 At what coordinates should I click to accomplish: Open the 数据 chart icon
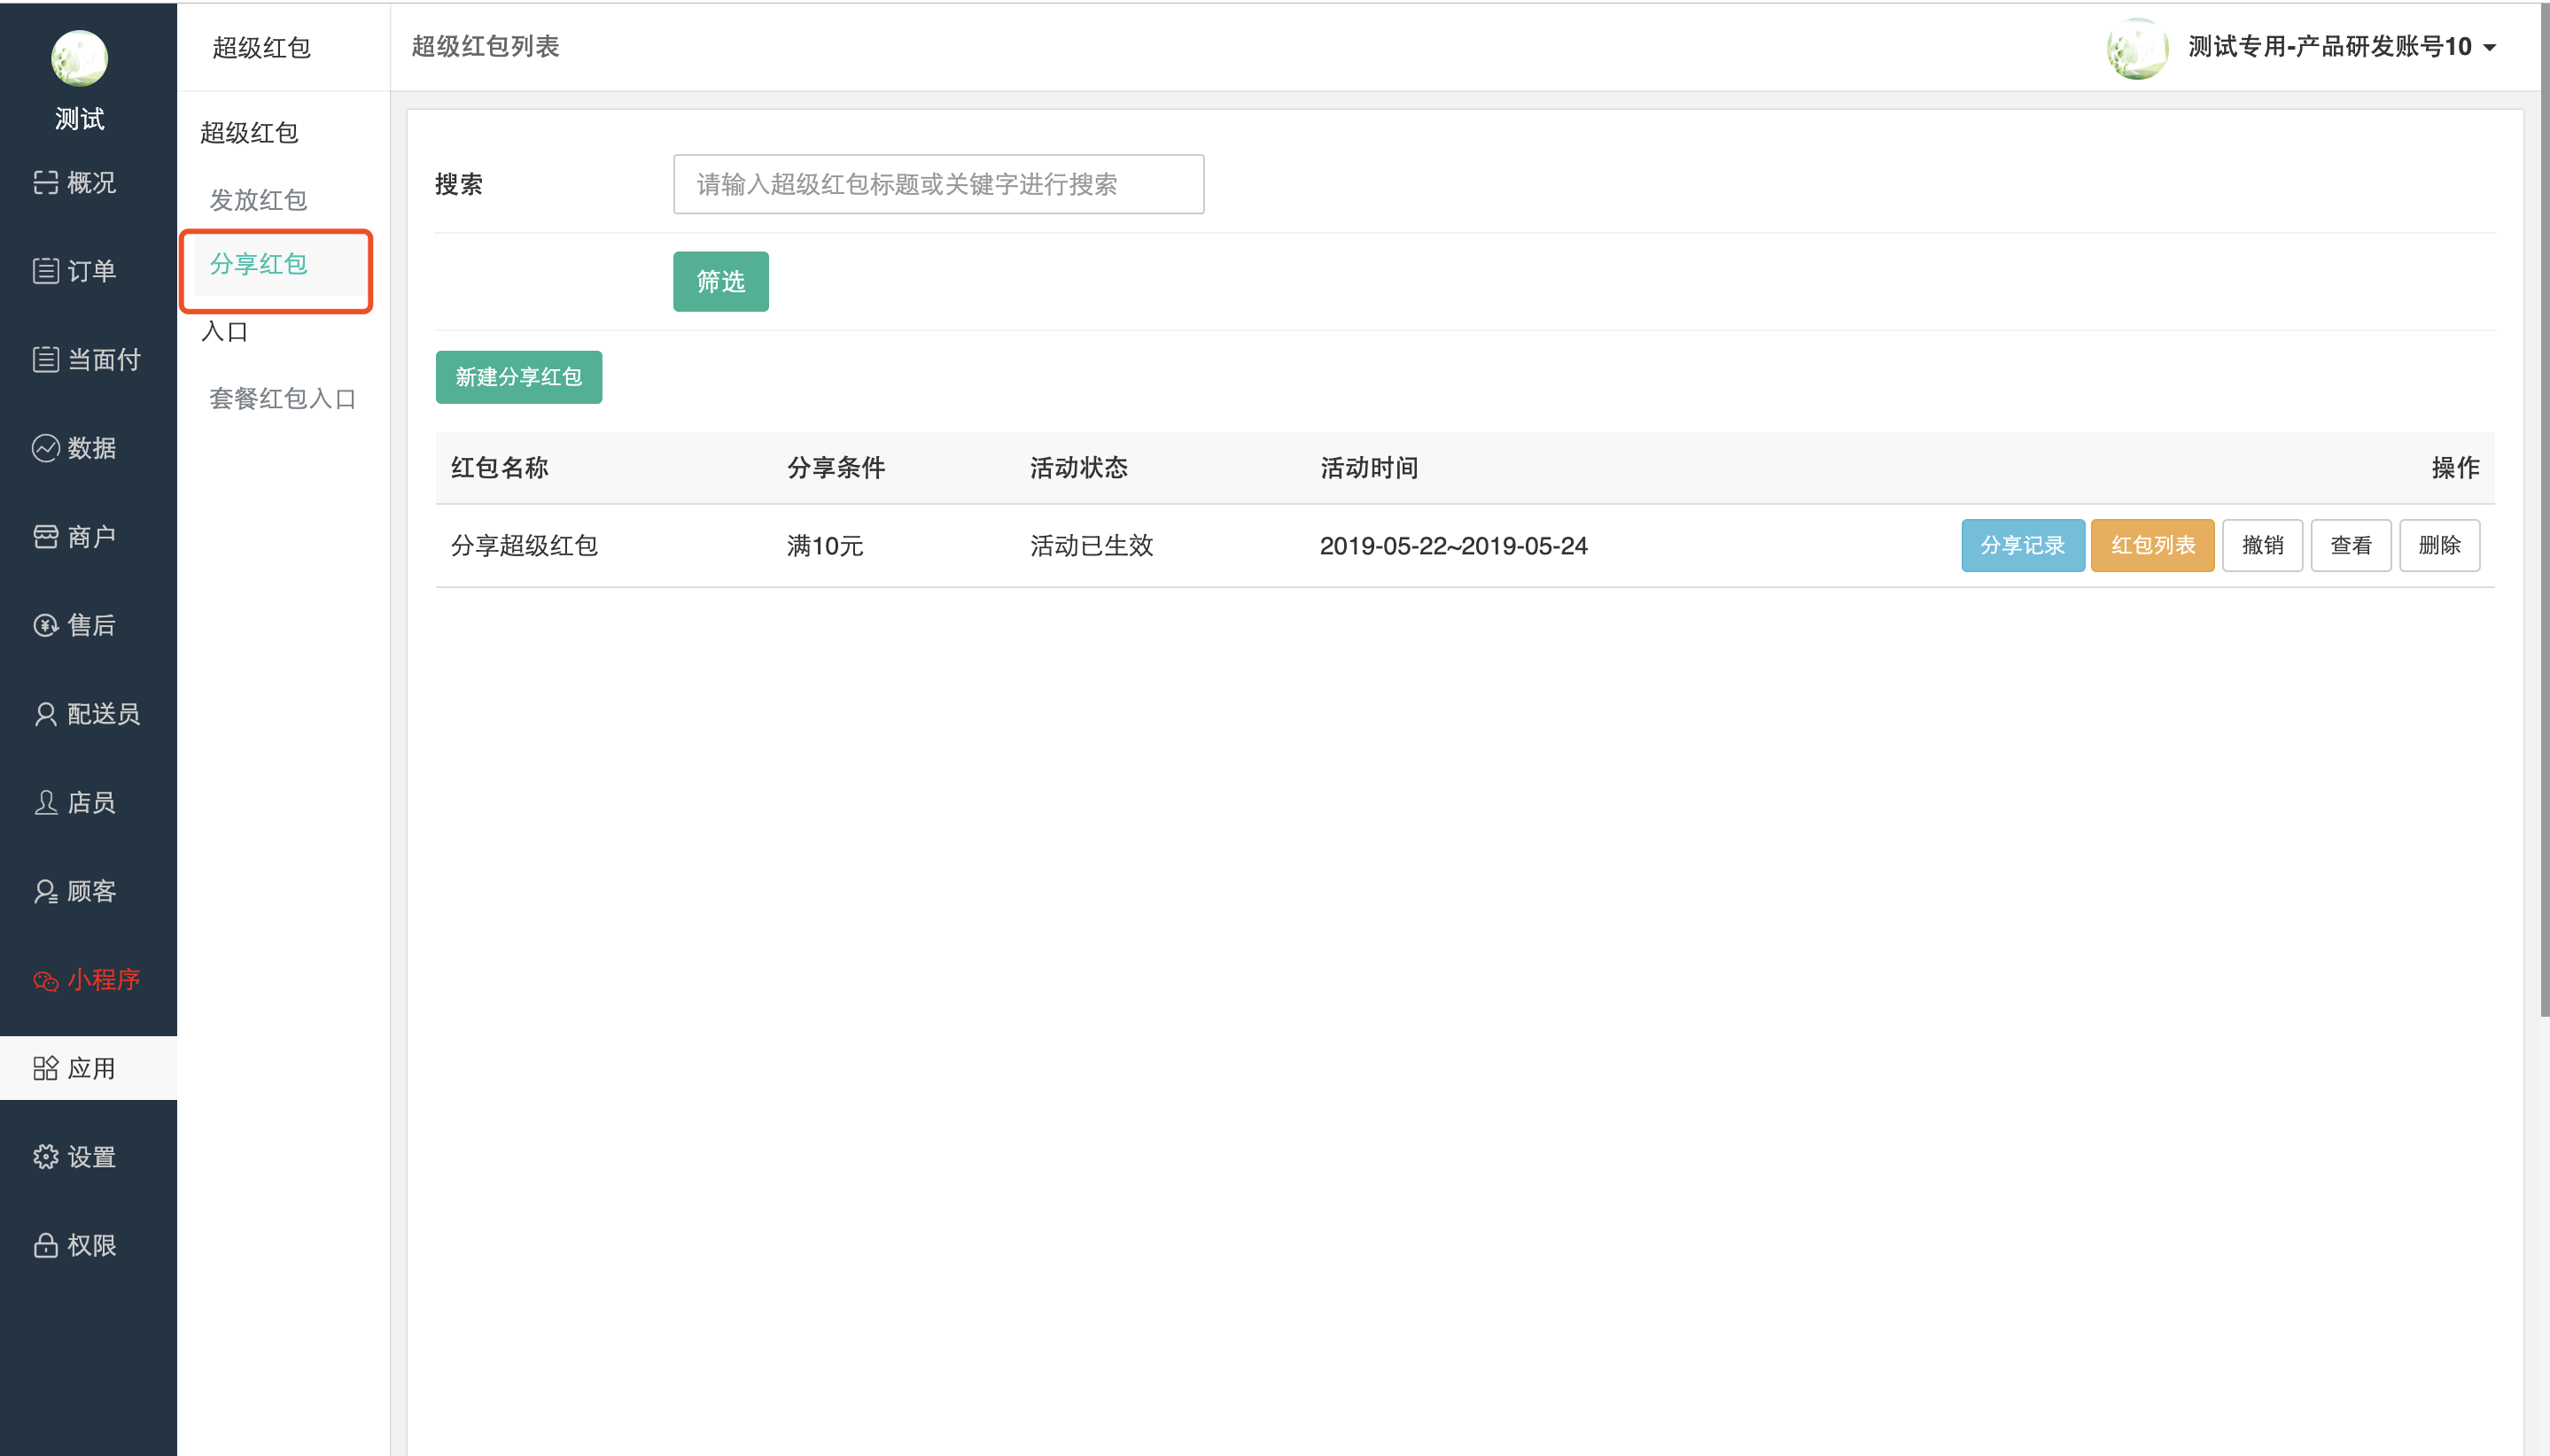[x=45, y=448]
